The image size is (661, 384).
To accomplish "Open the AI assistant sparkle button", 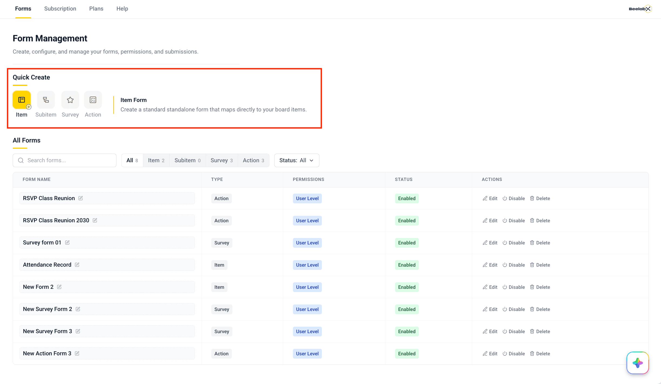I will 638,363.
